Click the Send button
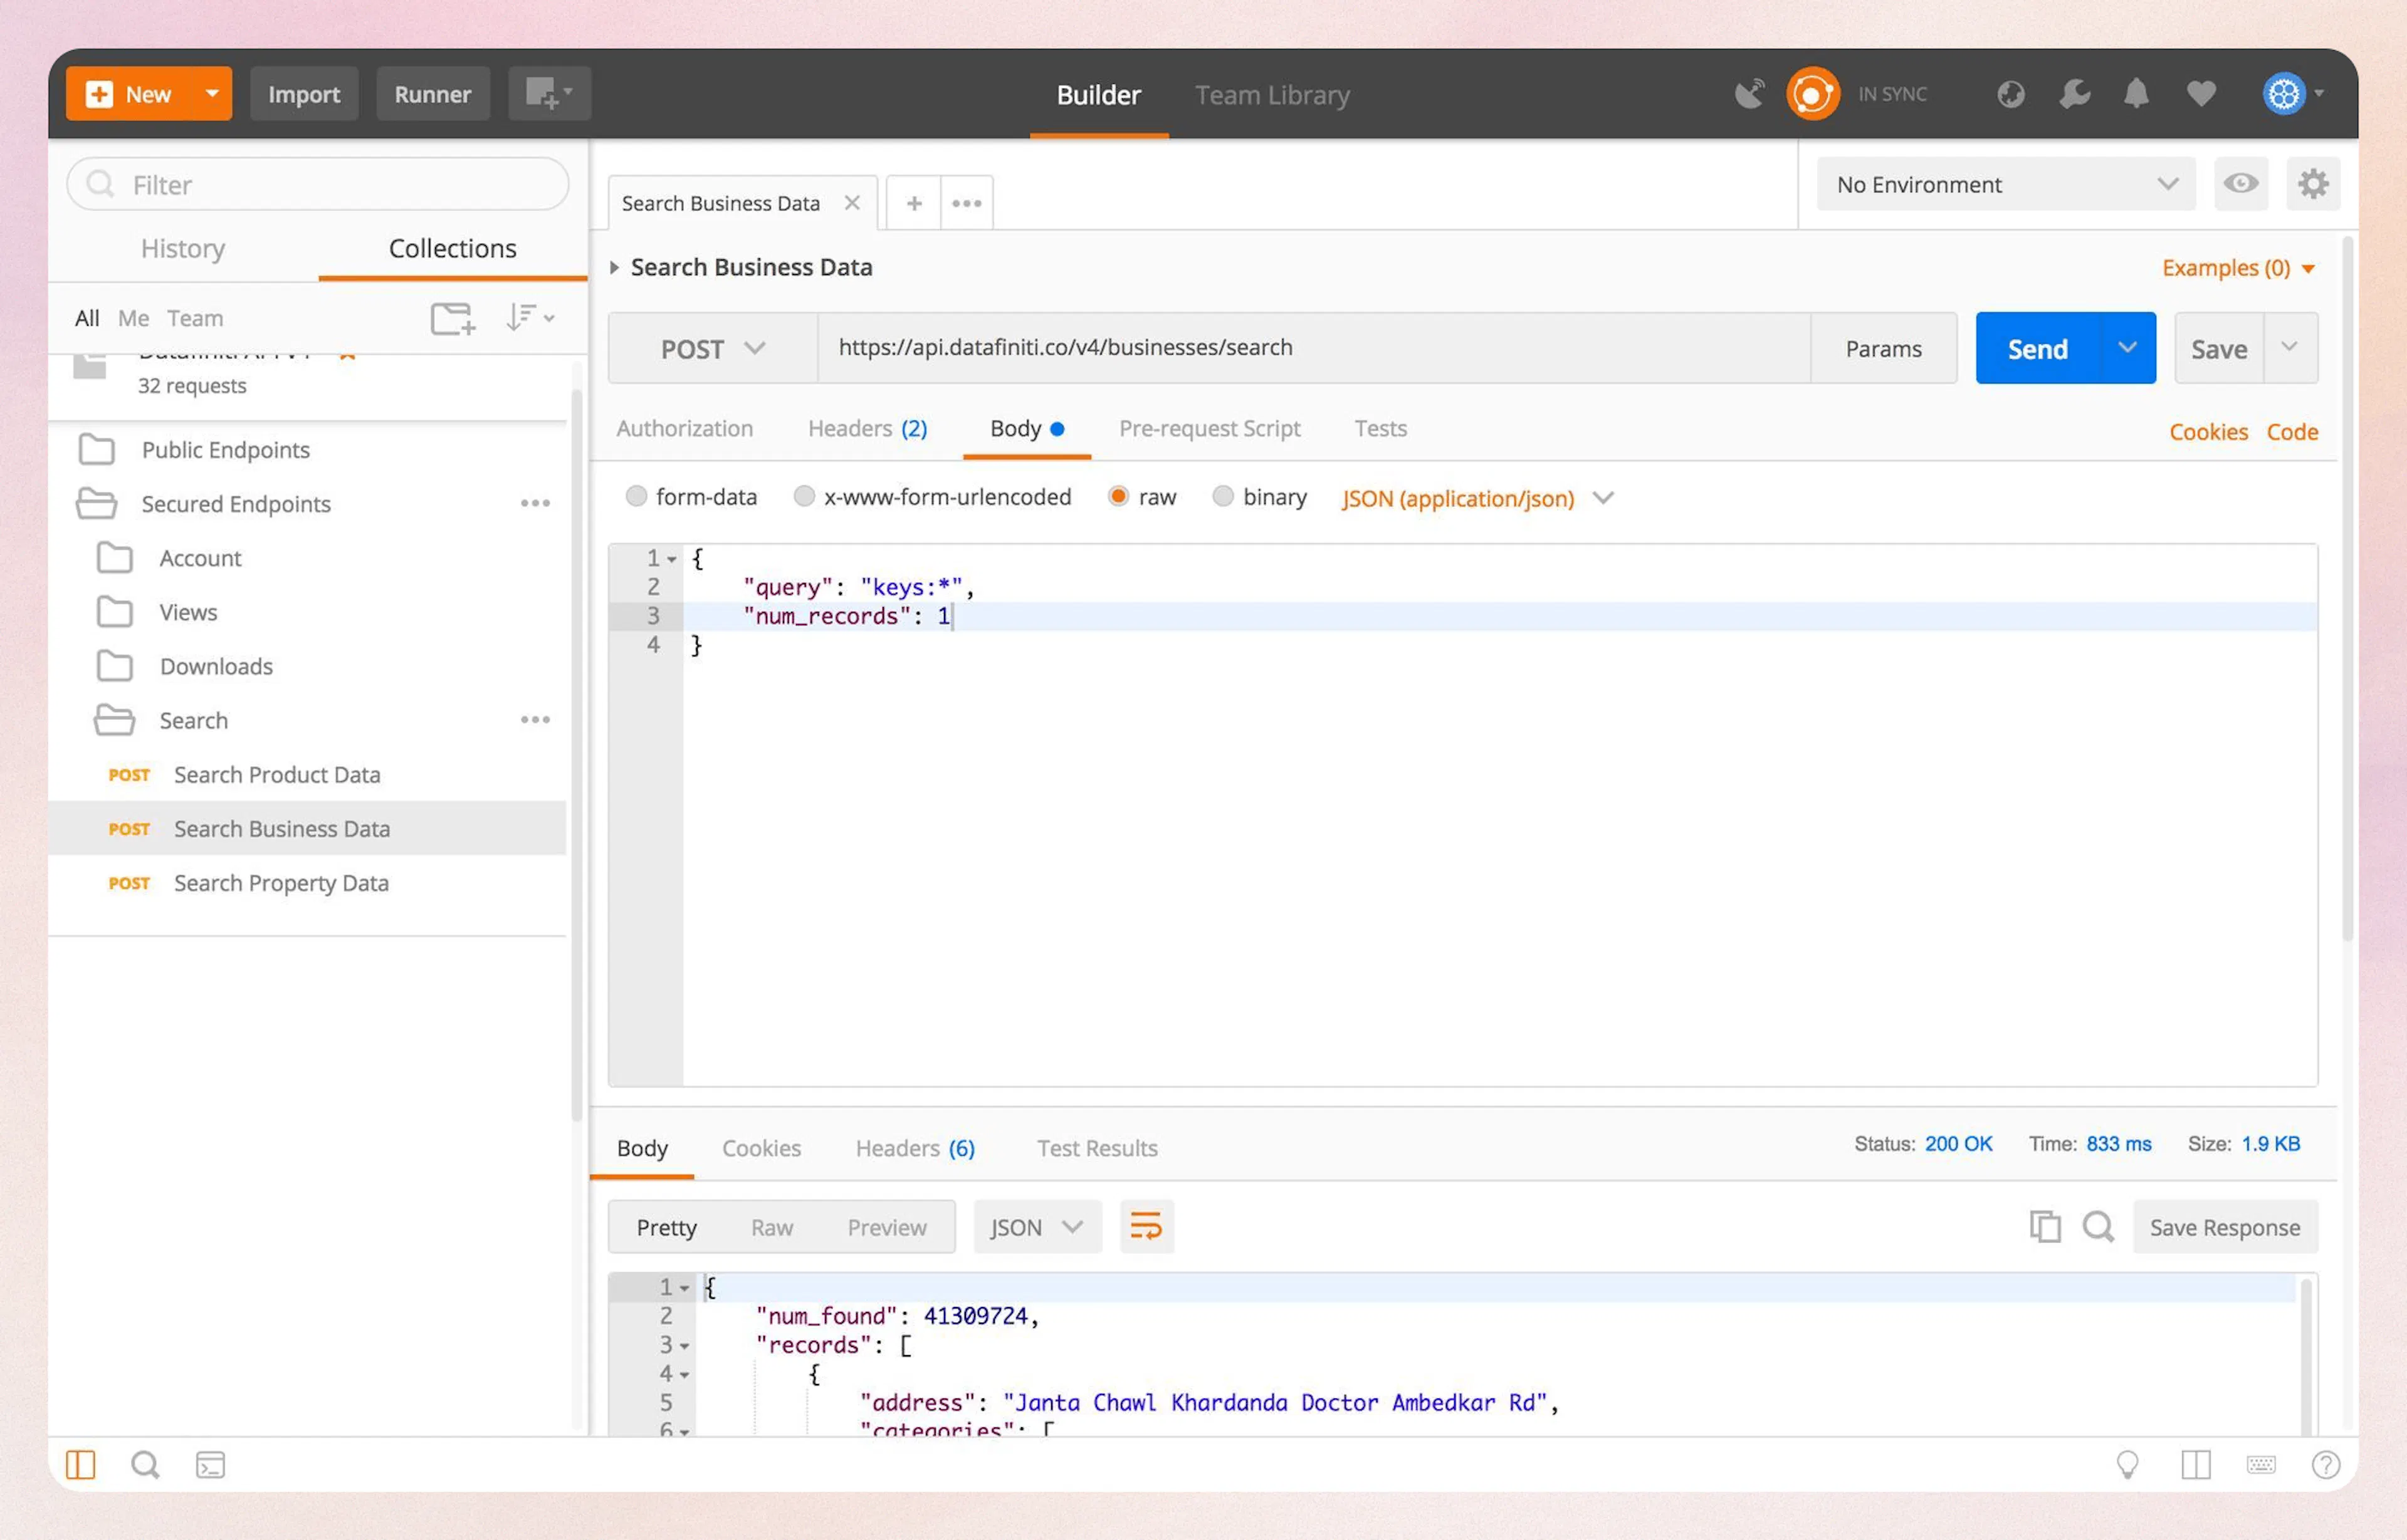The width and height of the screenshot is (2407, 1540). pos(2037,348)
